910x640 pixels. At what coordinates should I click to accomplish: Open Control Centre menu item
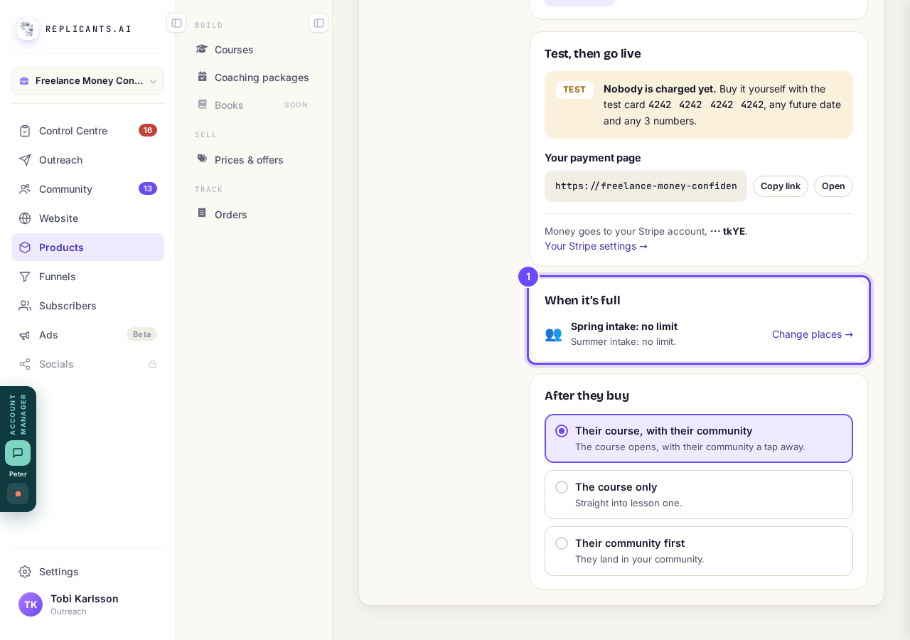[87, 131]
